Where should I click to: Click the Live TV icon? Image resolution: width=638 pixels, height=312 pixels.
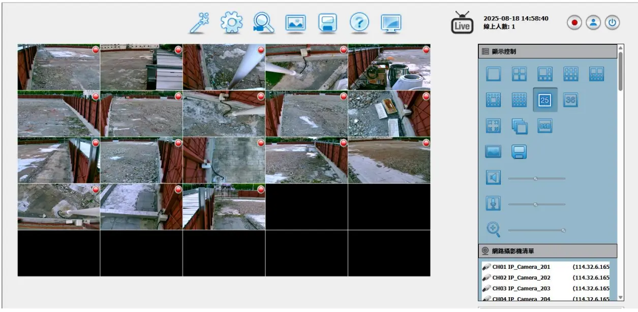462,23
